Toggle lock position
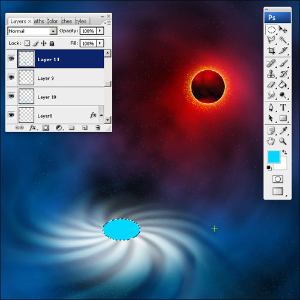300x300 pixels. point(44,43)
